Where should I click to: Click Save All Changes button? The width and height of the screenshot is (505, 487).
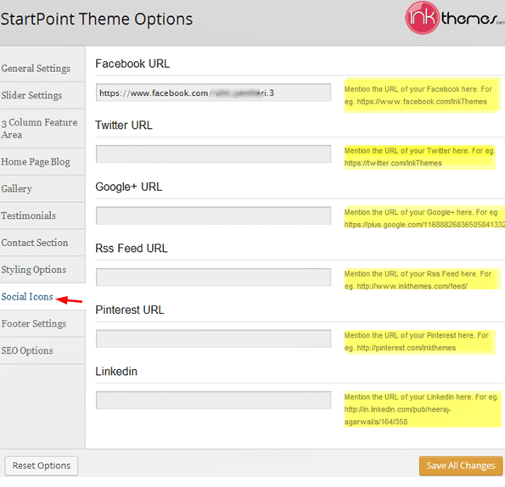(461, 466)
